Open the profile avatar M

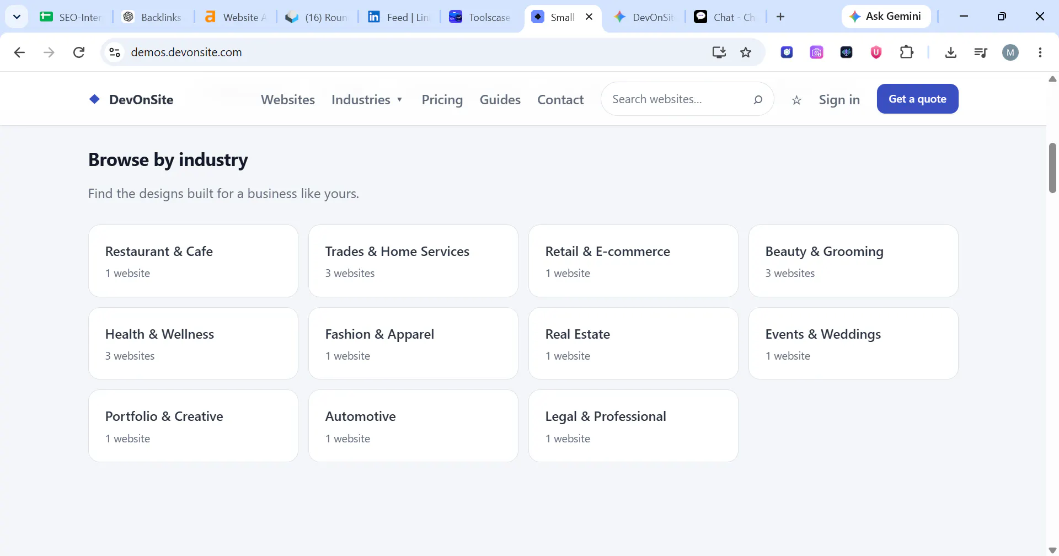point(1010,52)
